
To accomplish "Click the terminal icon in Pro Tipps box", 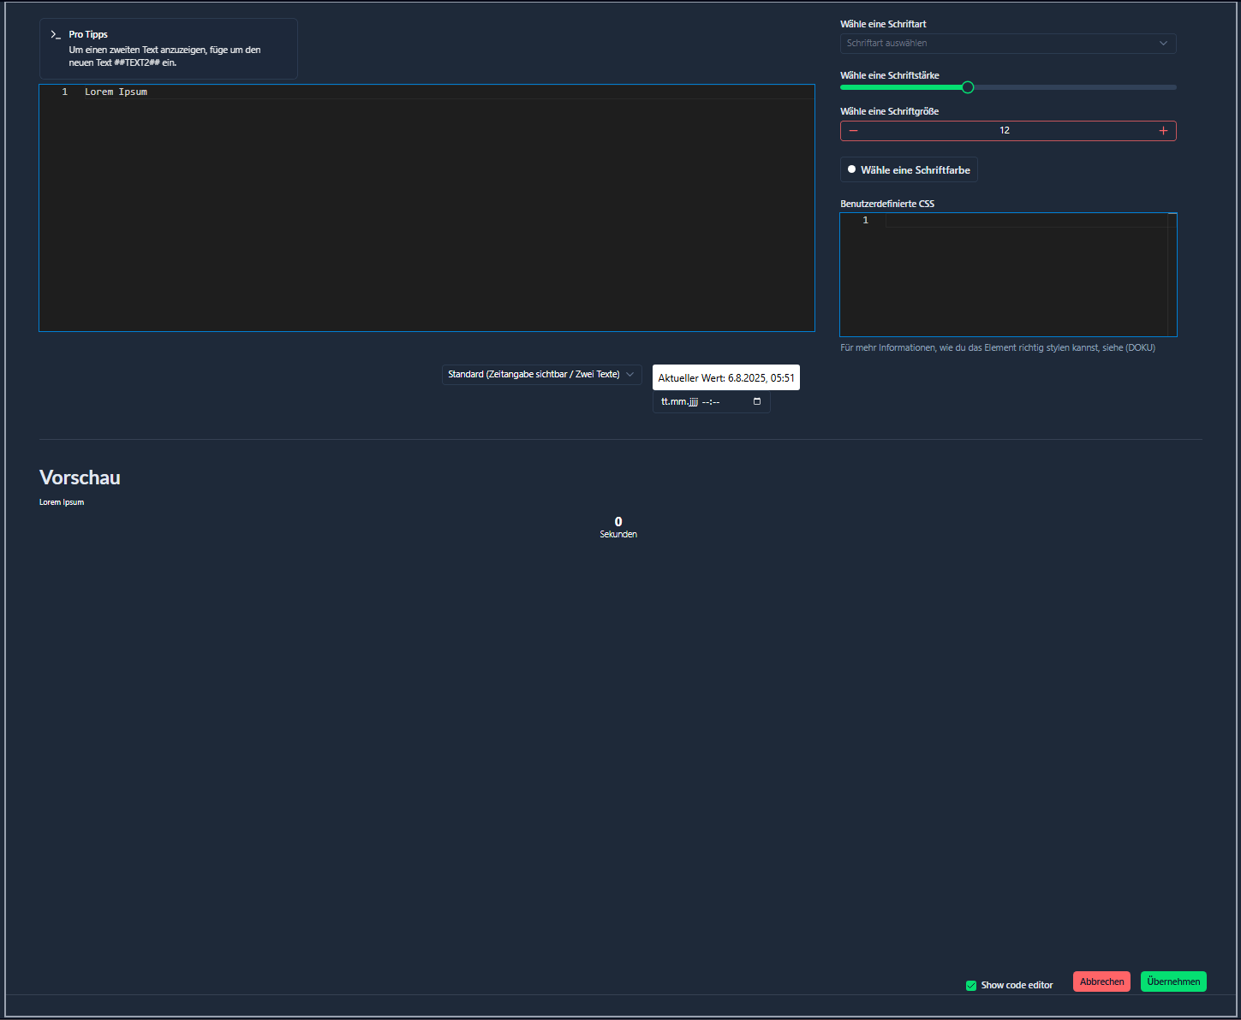I will (x=57, y=34).
